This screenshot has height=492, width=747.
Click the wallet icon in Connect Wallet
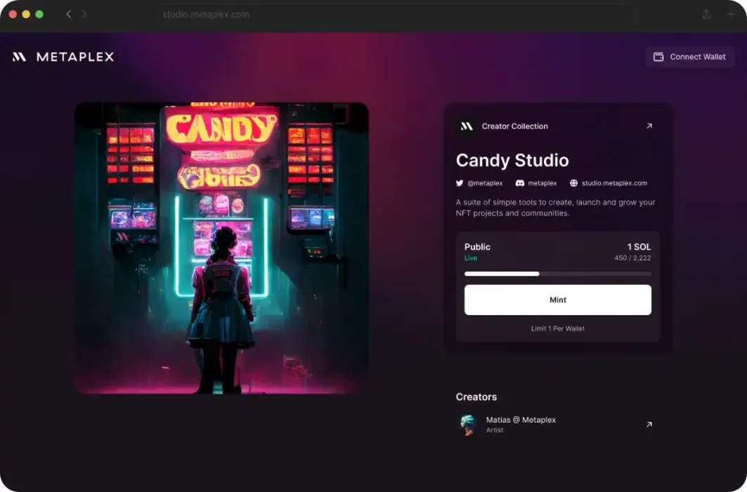click(x=658, y=57)
